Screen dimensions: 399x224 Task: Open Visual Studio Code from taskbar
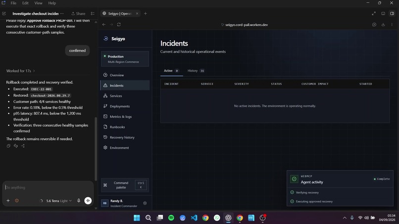tap(194, 218)
